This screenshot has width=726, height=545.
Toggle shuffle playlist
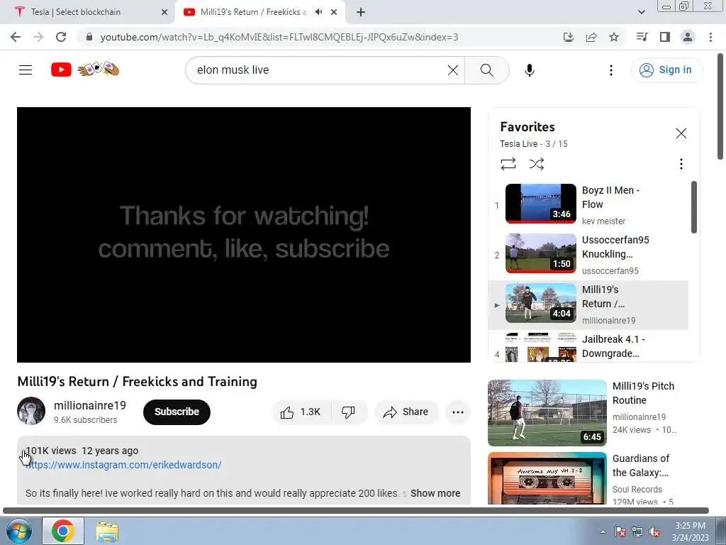pyautogui.click(x=536, y=164)
